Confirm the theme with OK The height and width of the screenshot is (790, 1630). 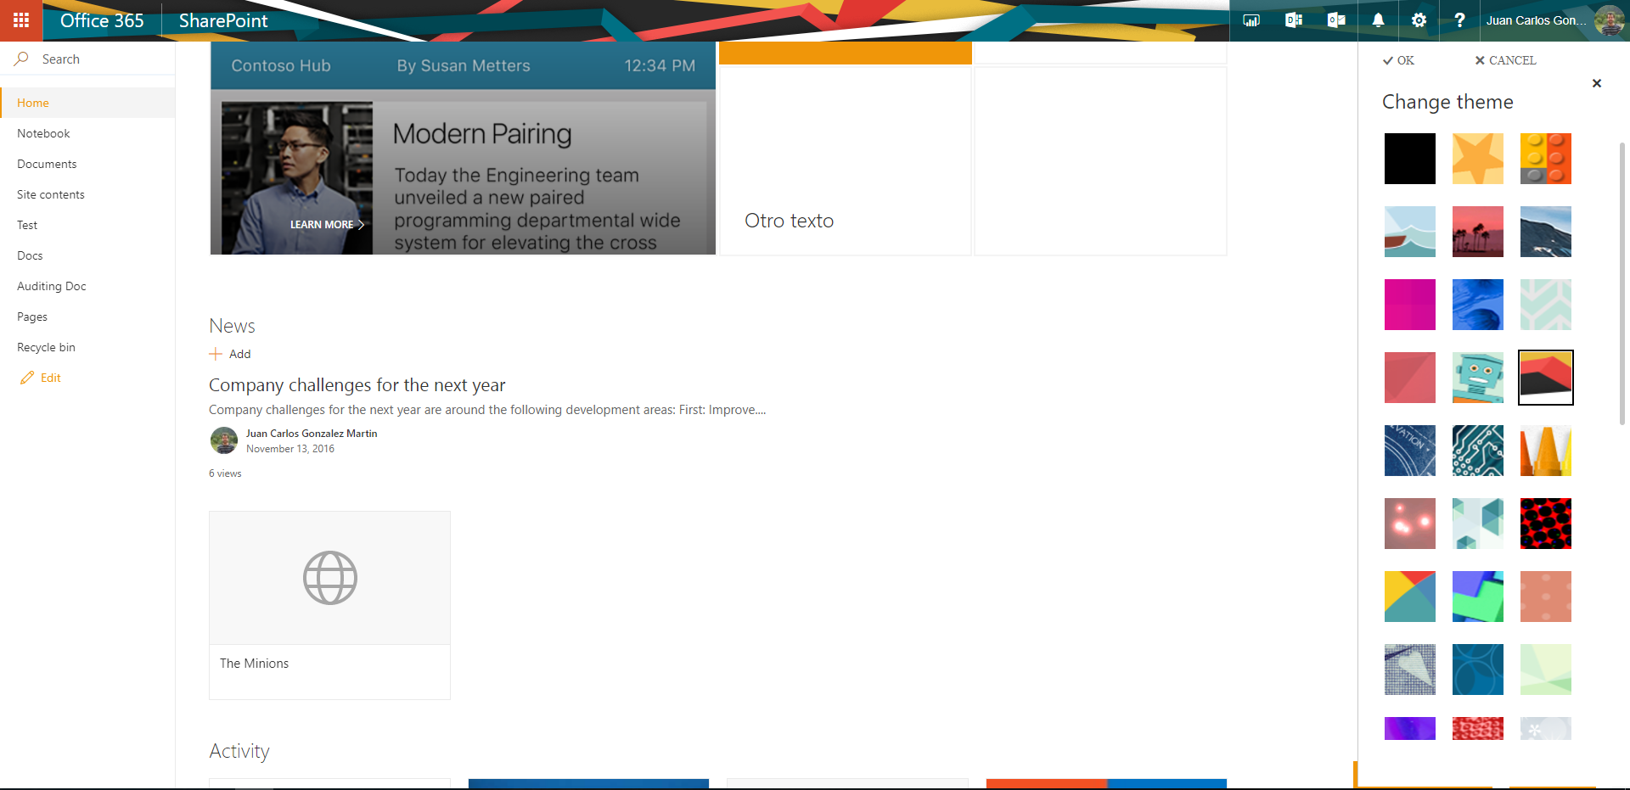1397,60
